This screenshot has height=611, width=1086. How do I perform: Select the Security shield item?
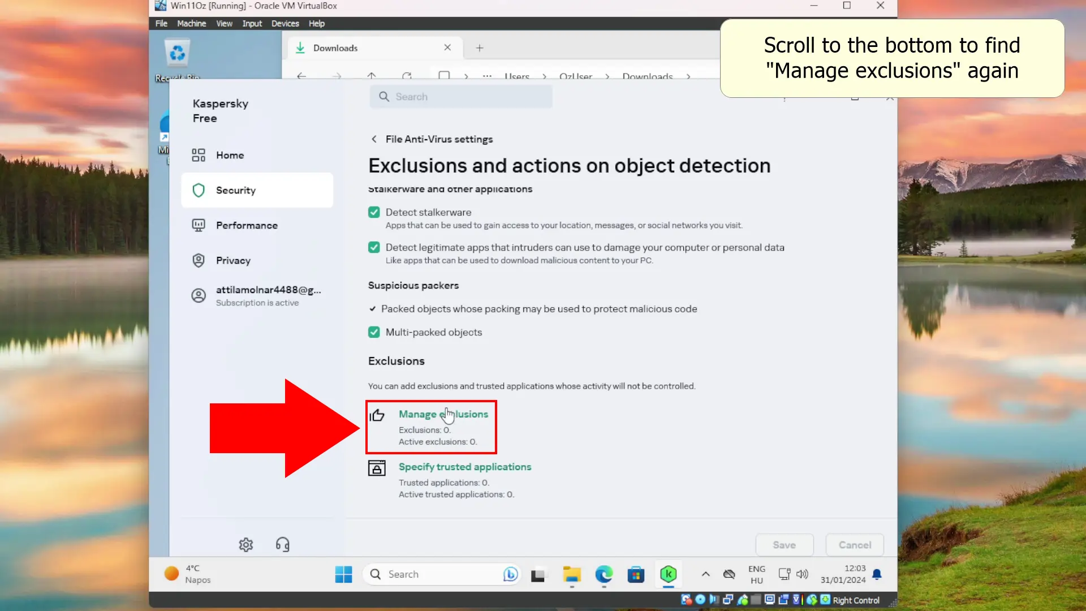coord(257,190)
